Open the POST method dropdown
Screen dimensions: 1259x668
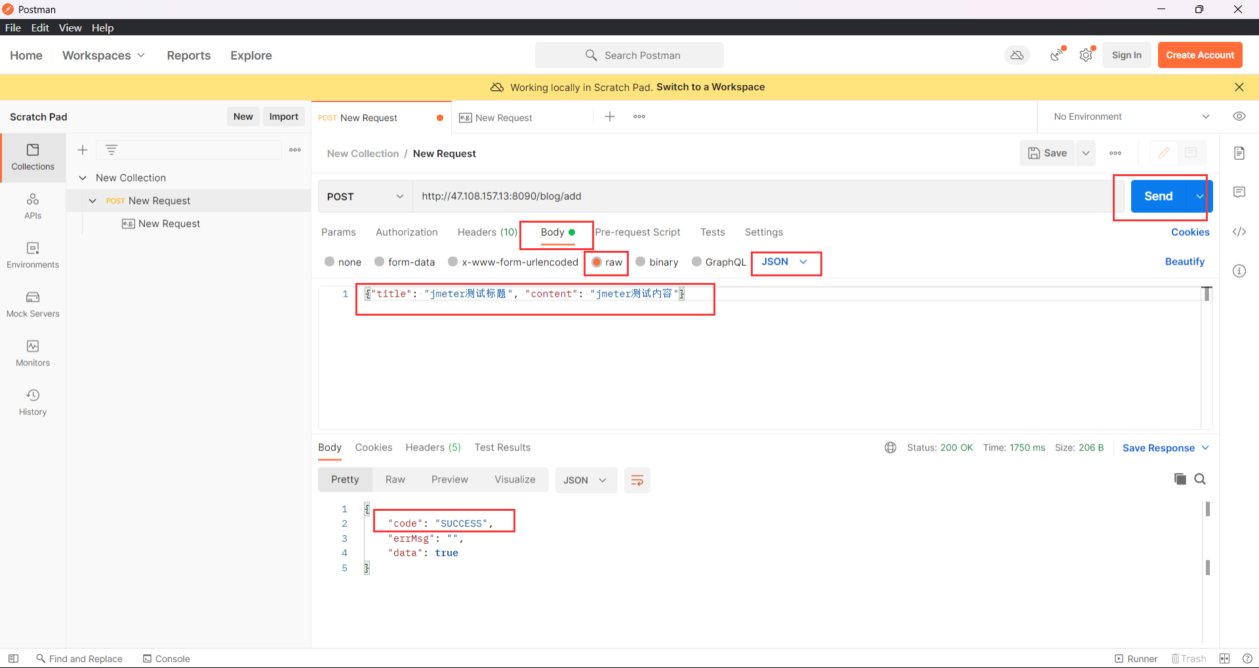coord(365,196)
